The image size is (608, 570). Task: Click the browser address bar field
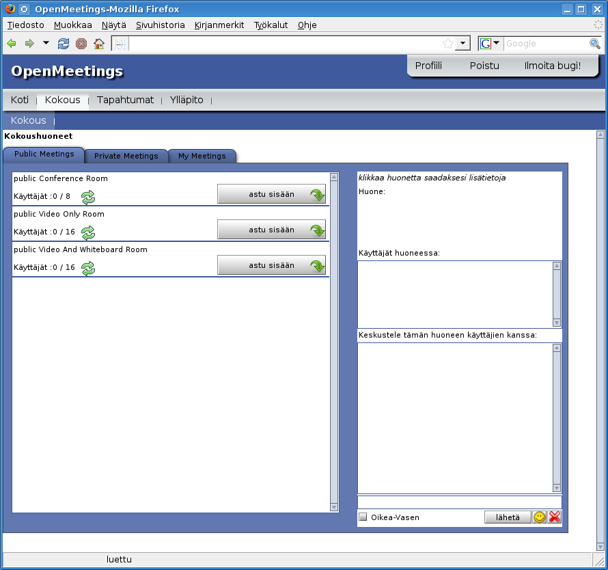(285, 44)
